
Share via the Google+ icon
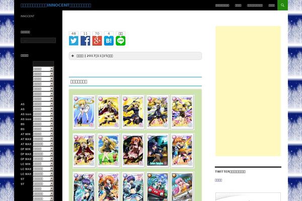point(97,41)
